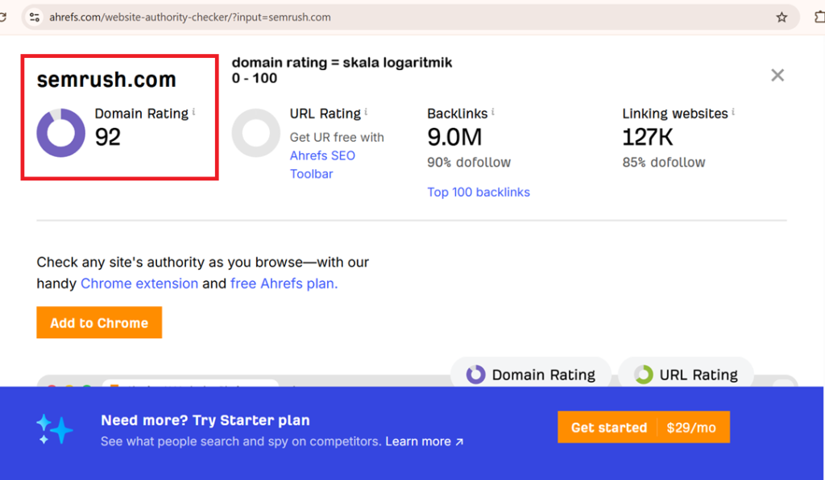Click the sparkle stars icon in banner

click(x=55, y=429)
